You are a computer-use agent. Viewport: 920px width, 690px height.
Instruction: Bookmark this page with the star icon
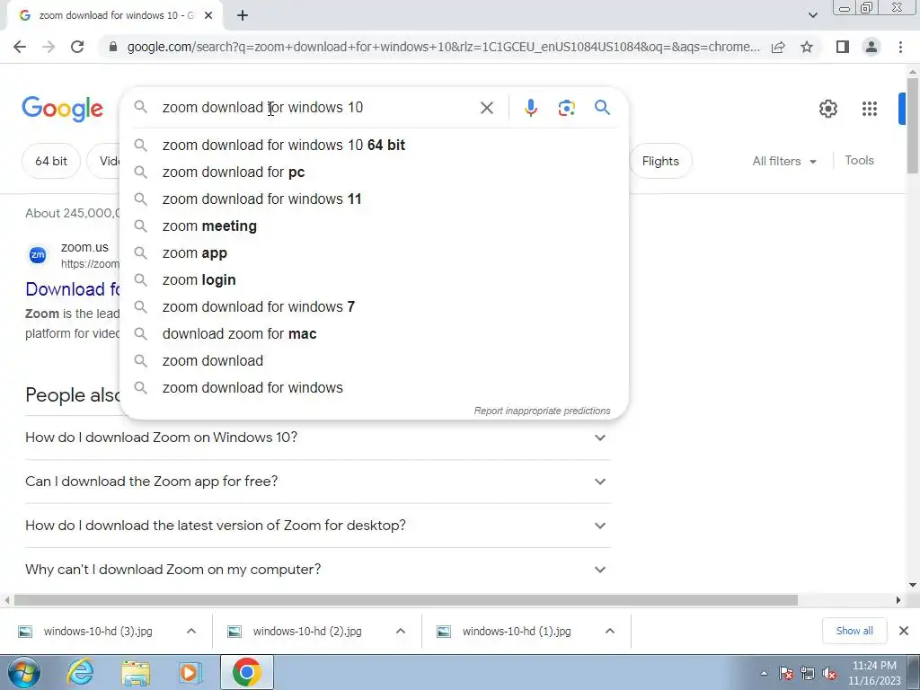(807, 47)
